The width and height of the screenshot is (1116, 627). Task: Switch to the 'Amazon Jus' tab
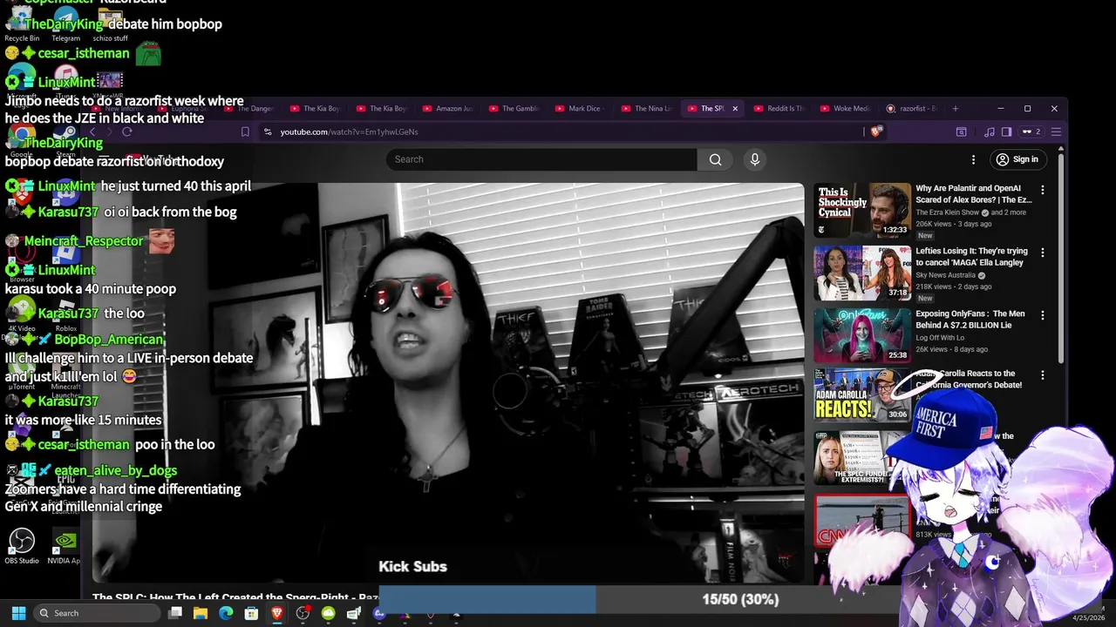pyautogui.click(x=447, y=109)
